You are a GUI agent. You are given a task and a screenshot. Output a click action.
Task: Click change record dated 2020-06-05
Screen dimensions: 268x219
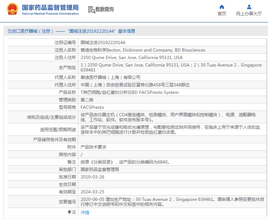click(172, 202)
